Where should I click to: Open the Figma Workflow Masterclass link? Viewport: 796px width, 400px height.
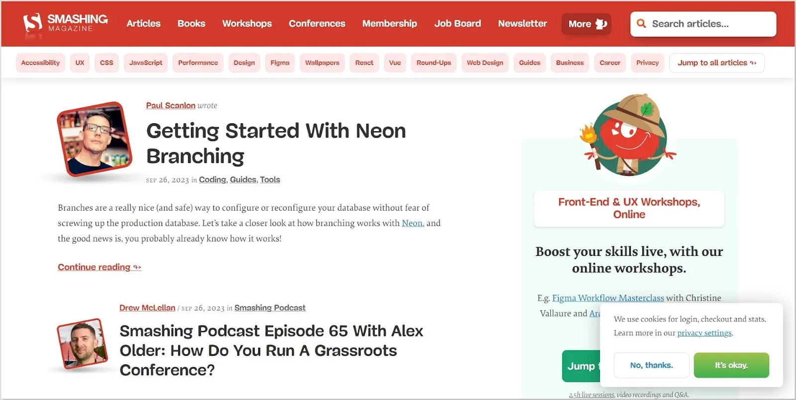point(608,298)
